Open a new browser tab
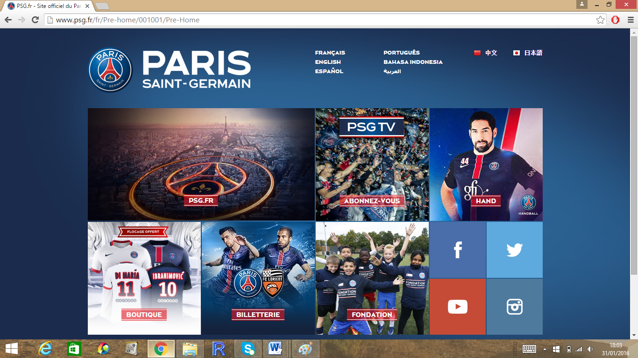Viewport: 638px width, 358px height. click(x=102, y=6)
